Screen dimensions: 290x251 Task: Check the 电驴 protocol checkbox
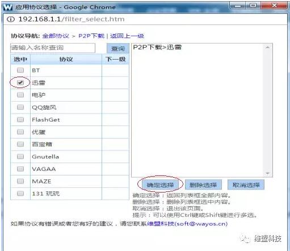pyautogui.click(x=20, y=95)
